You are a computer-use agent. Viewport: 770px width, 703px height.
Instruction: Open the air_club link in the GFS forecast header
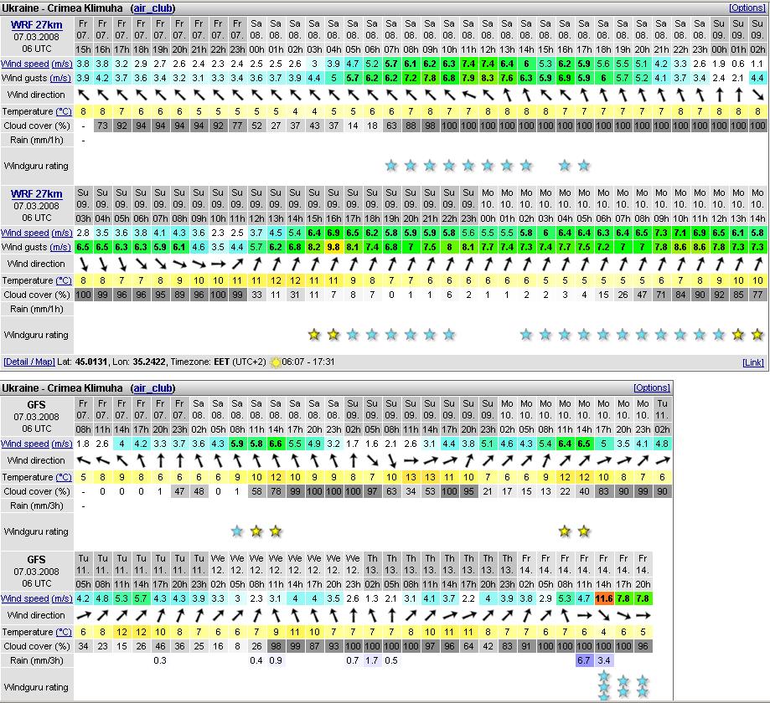click(x=153, y=388)
